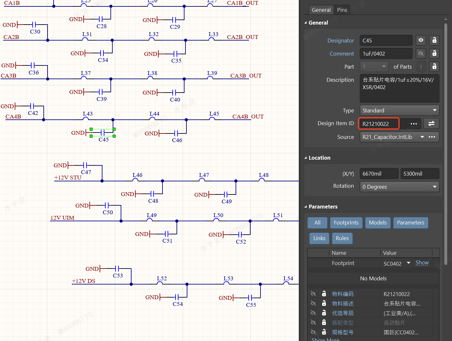Select capacitor C45 on the schematic
This screenshot has width=452, height=341.
103,133
